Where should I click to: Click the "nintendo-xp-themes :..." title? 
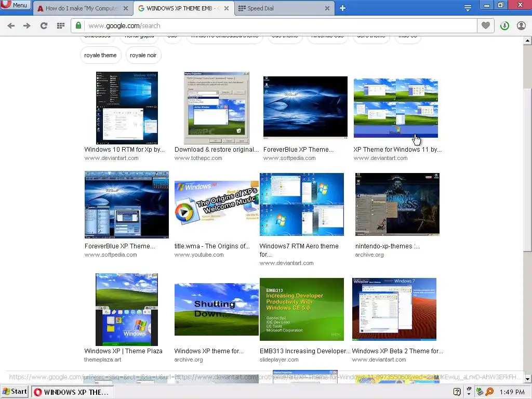tap(388, 246)
